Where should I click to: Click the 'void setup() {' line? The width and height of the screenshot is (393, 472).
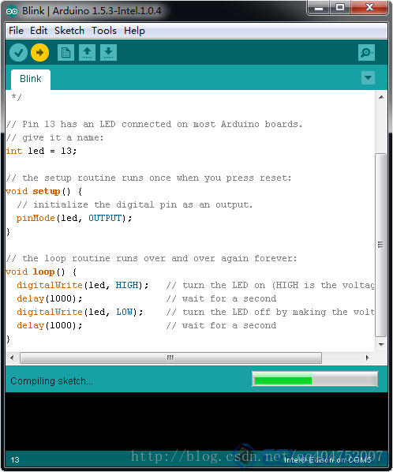click(44, 191)
